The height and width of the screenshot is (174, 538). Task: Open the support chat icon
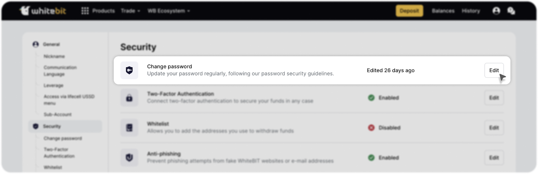(x=511, y=11)
